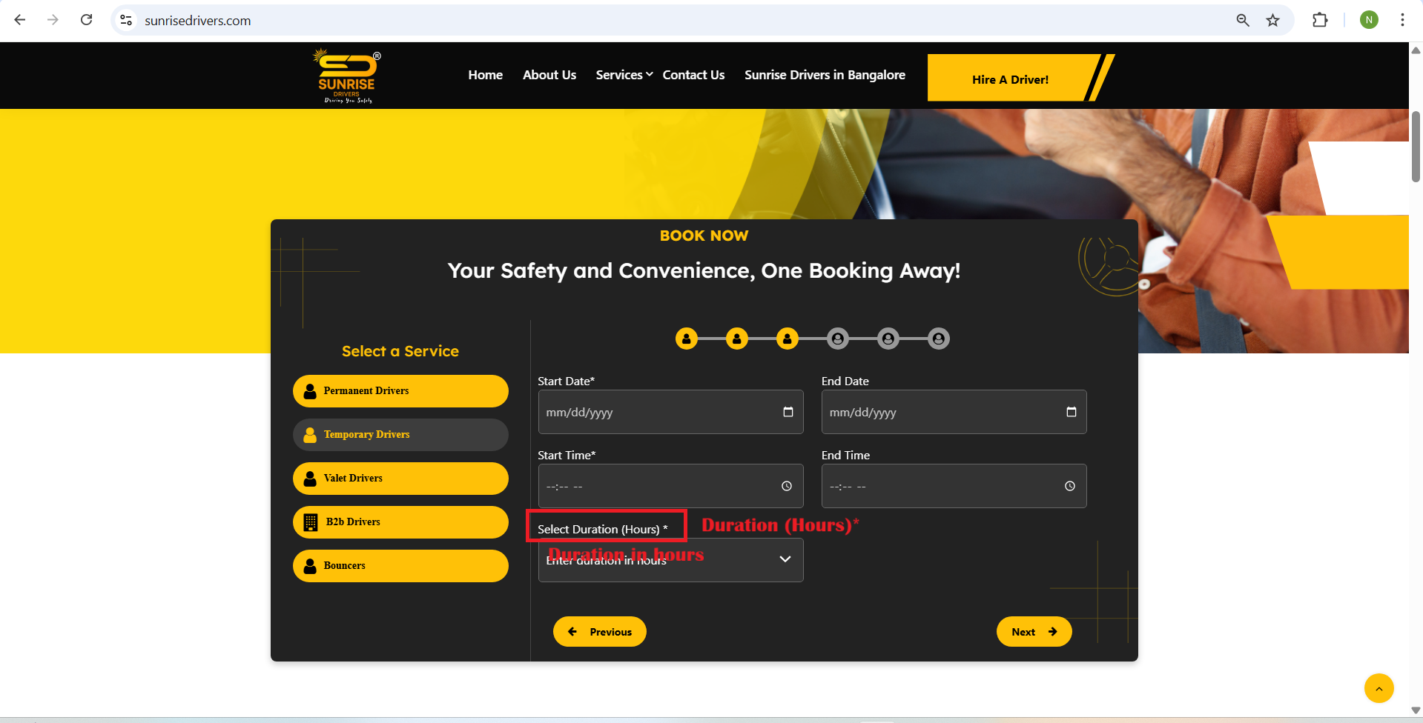Image resolution: width=1423 pixels, height=723 pixels.
Task: Choose the Valet Drivers service
Action: coord(400,479)
